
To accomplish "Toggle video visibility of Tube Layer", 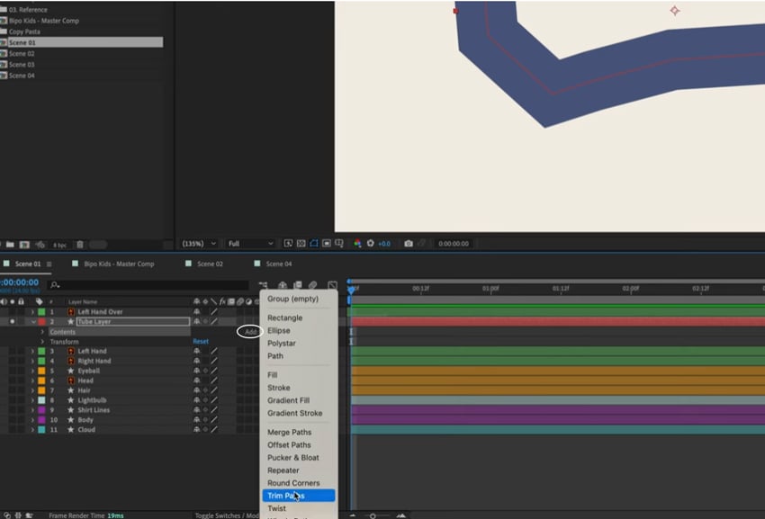I will 12,321.
